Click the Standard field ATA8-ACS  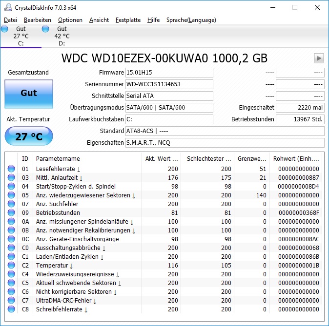click(225, 131)
